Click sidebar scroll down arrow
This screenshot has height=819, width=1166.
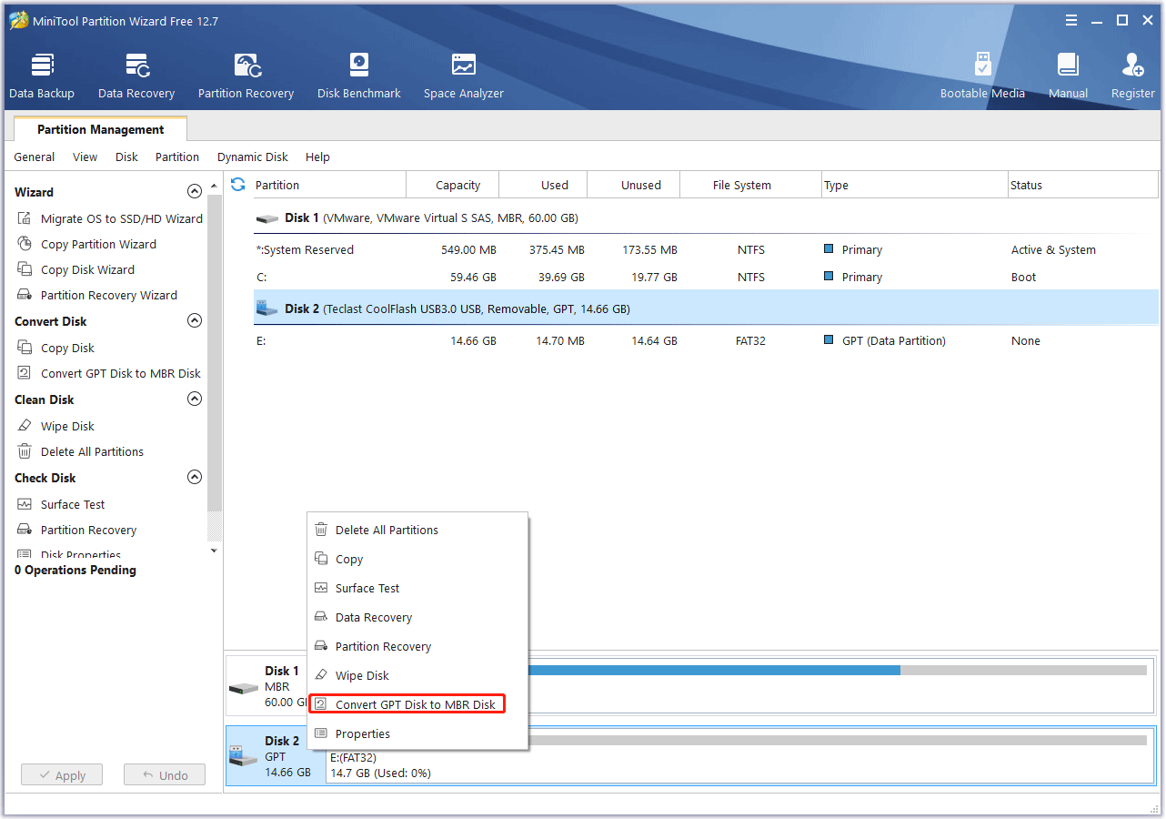coord(215,551)
